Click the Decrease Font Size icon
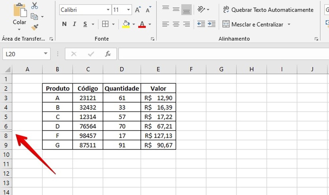The image size is (329, 195). 147,9
